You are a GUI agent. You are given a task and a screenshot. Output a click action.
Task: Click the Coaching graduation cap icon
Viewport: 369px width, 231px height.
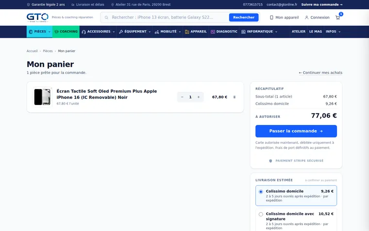[56, 32]
